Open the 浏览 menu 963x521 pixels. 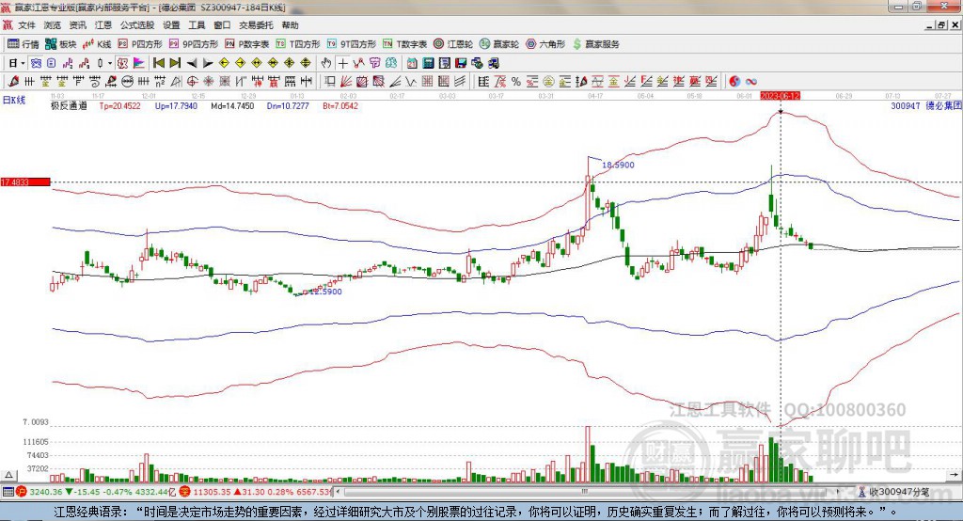click(53, 25)
